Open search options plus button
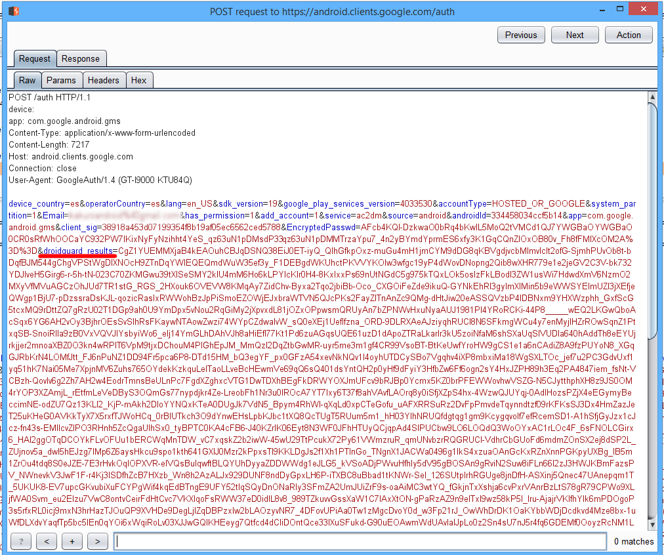 72,541
